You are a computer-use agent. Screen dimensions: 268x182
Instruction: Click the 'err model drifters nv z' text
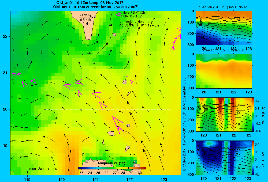(x=136, y=22)
